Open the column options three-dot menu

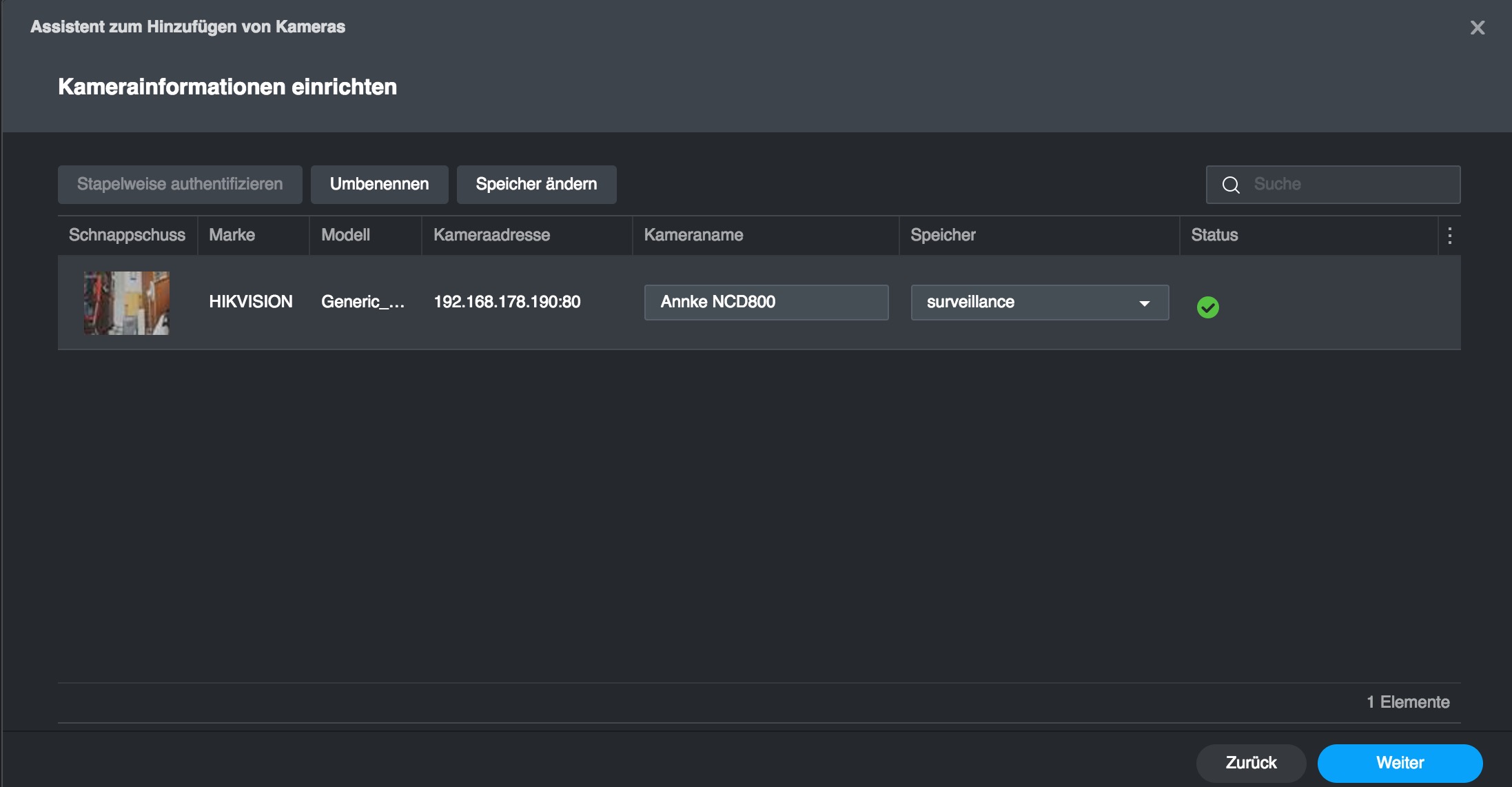[x=1449, y=236]
